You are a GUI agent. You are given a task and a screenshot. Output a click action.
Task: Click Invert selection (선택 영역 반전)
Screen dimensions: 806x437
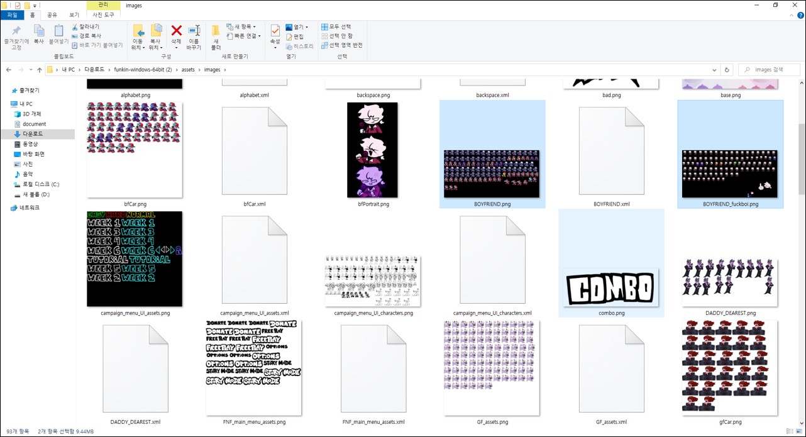(341, 45)
